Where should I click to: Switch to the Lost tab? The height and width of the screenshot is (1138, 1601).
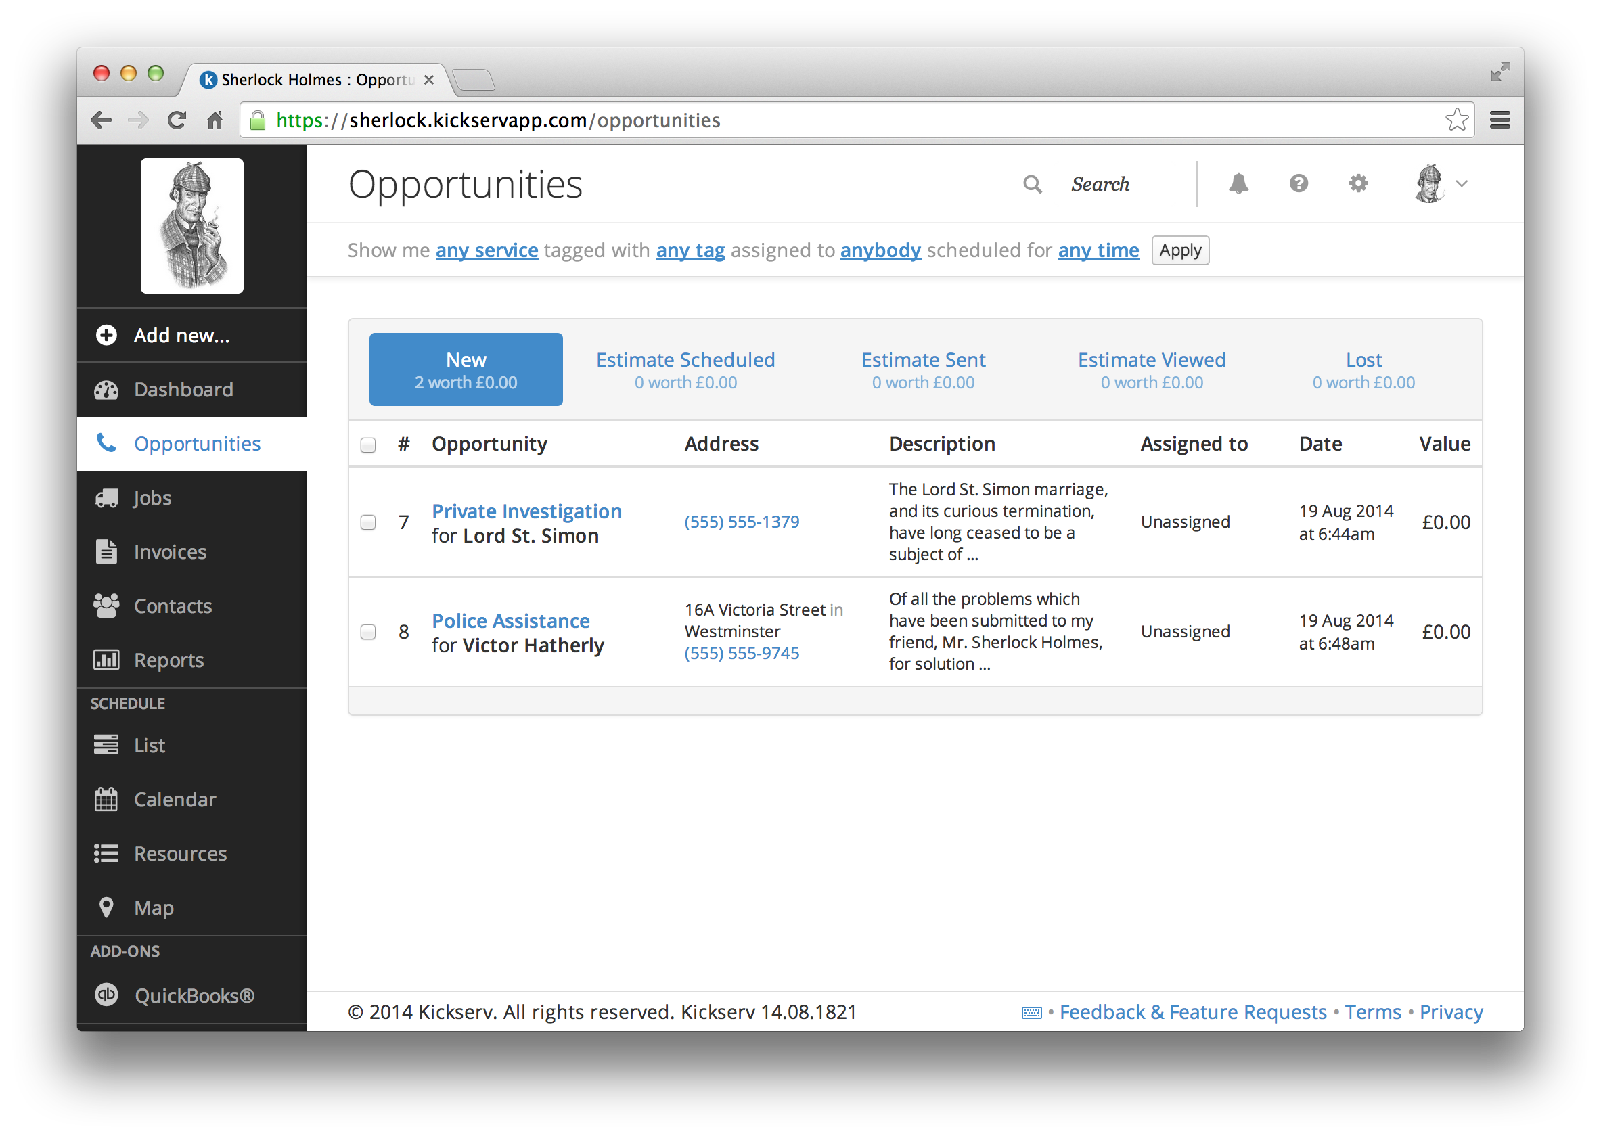1363,369
